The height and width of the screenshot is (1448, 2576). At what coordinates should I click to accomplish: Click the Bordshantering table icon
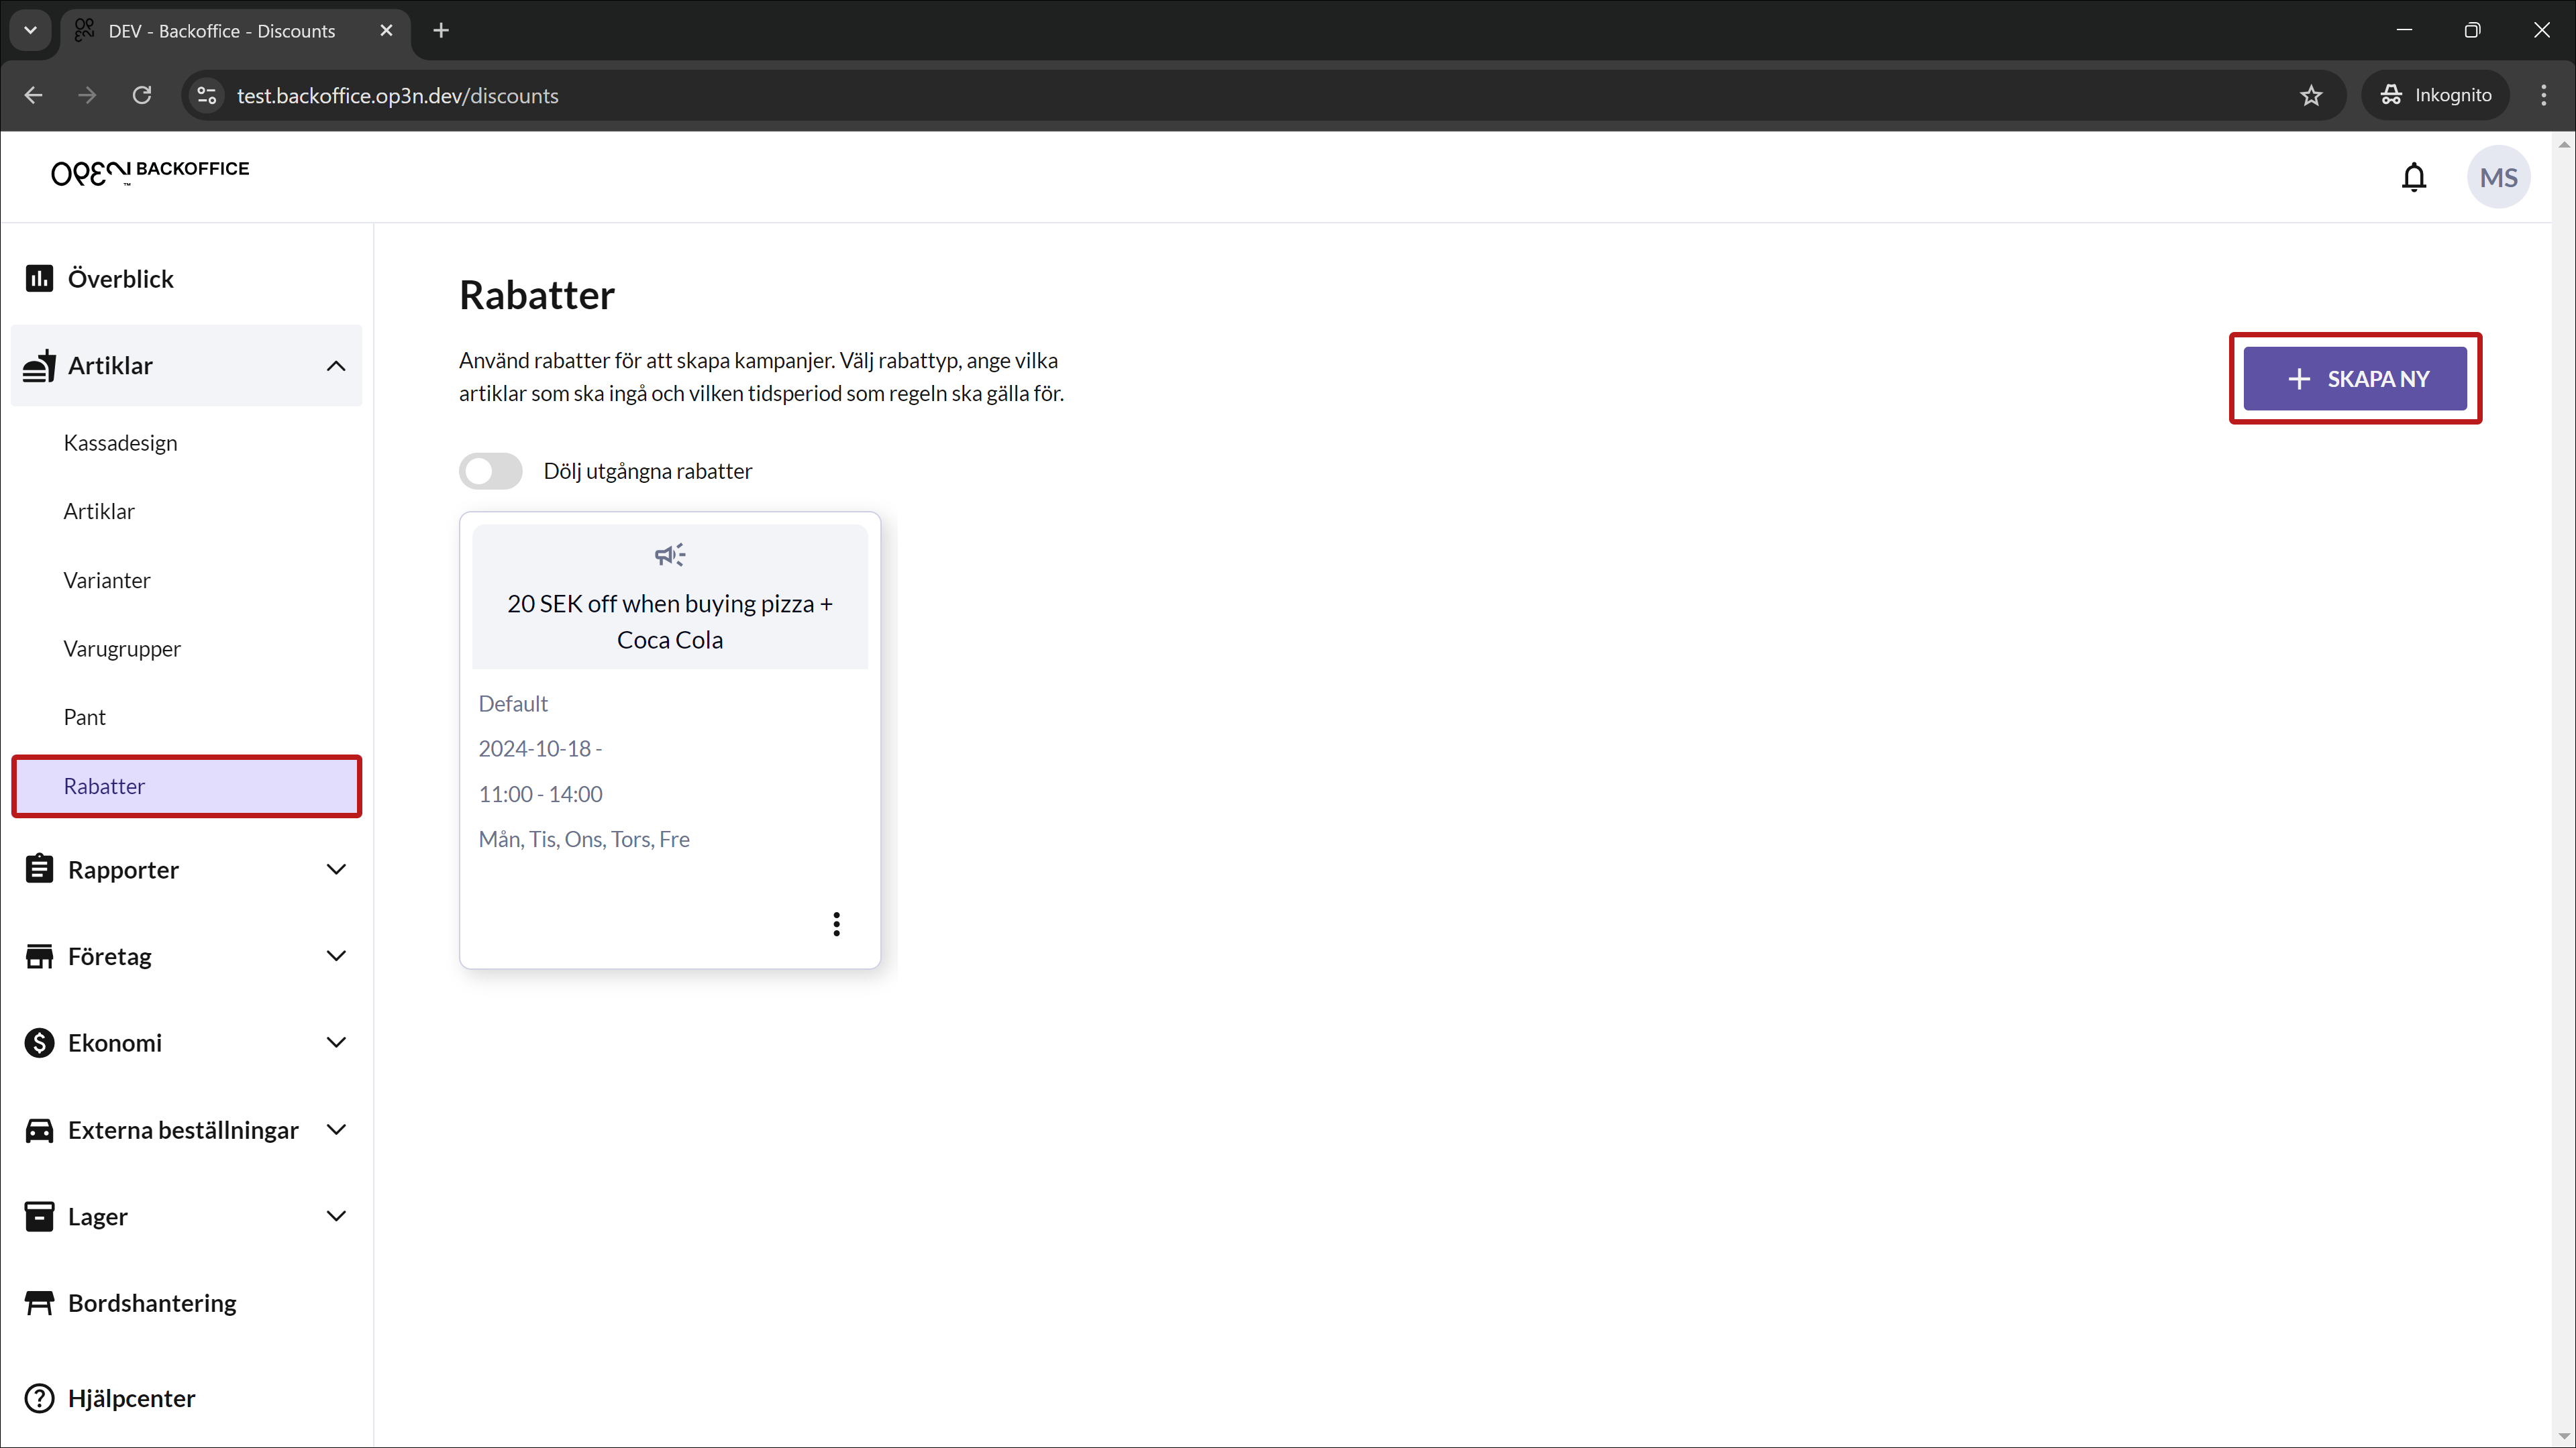[x=39, y=1303]
